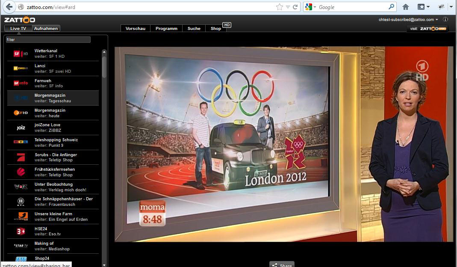Select the Fernweh program entry
457x267 pixels.
point(53,83)
